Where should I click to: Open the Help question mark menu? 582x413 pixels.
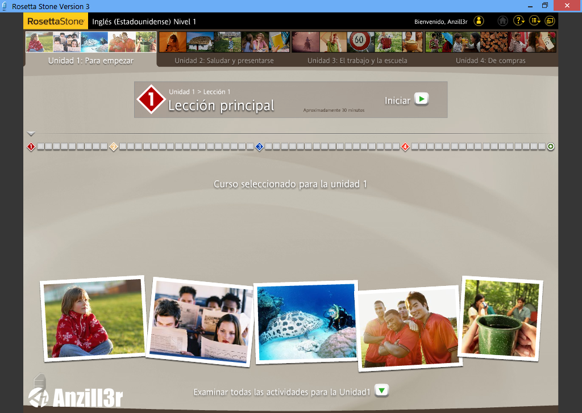(518, 21)
